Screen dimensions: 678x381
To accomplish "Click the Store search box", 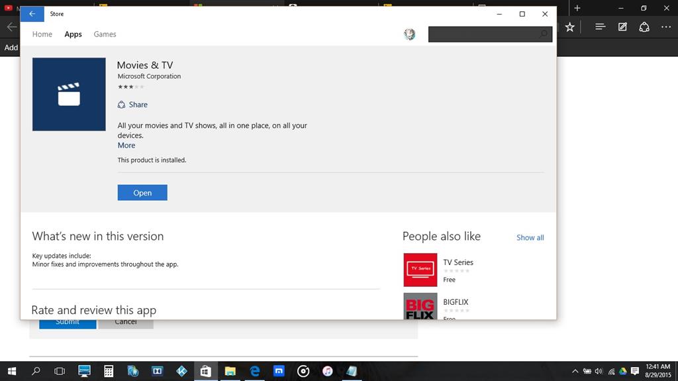I will coord(490,34).
